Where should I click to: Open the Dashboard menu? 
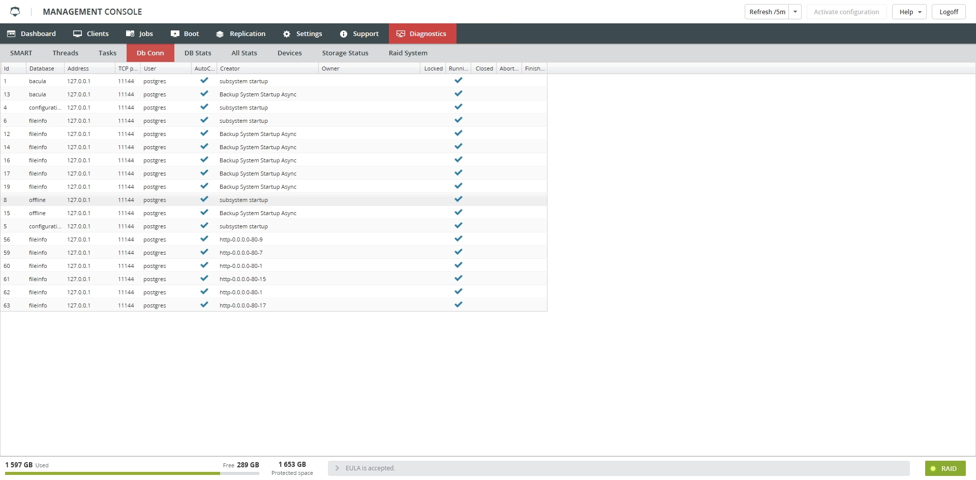32,33
